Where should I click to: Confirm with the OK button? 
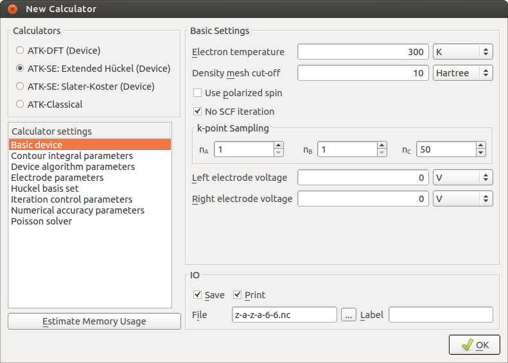point(475,345)
